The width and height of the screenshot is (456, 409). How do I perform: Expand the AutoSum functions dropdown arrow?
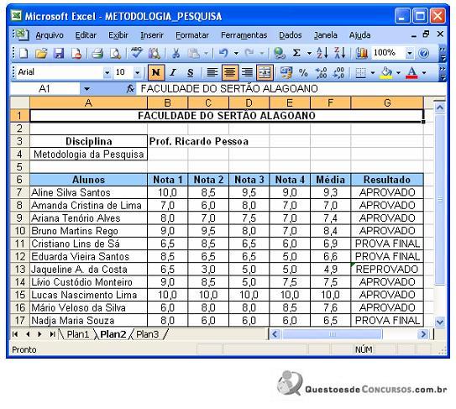click(x=309, y=53)
